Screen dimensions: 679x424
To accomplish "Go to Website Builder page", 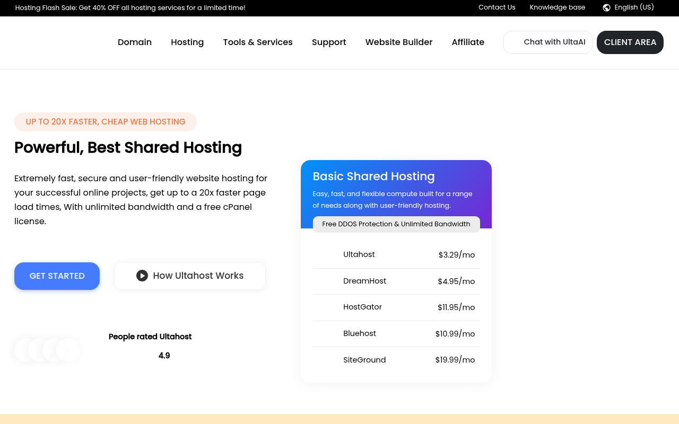I will pos(399,42).
